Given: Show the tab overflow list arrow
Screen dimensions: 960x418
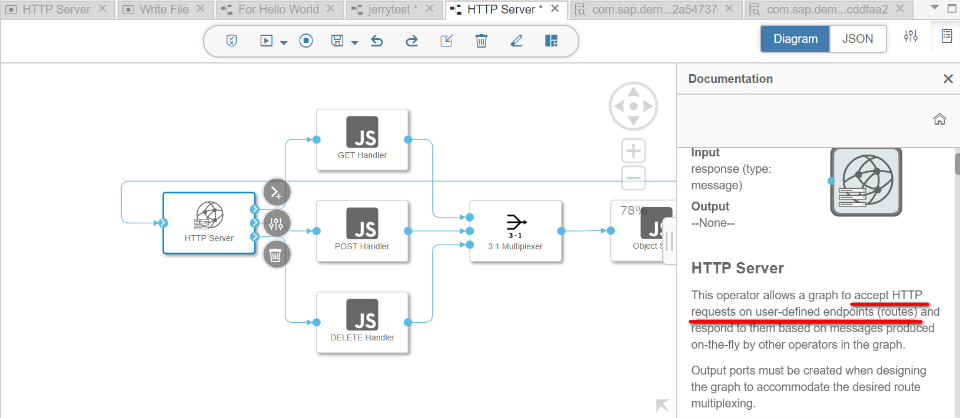Looking at the screenshot, I should (x=935, y=8).
